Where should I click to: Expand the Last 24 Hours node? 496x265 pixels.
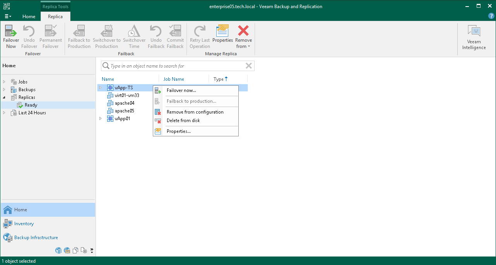click(x=4, y=113)
